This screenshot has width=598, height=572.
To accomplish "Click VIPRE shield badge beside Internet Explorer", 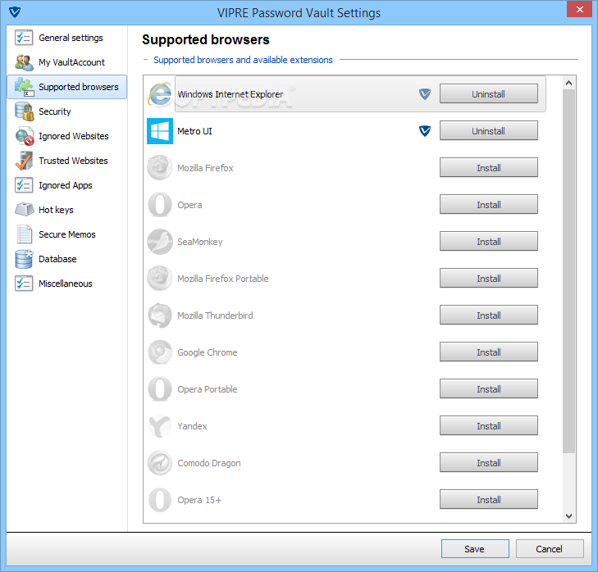I will click(425, 94).
